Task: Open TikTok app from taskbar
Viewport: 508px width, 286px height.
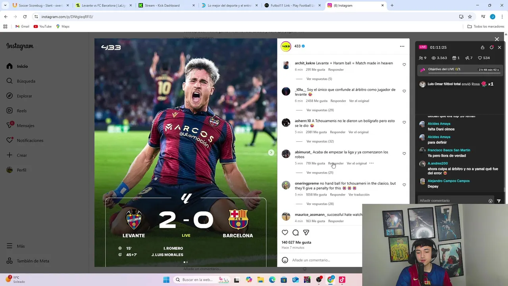Action: point(342,280)
